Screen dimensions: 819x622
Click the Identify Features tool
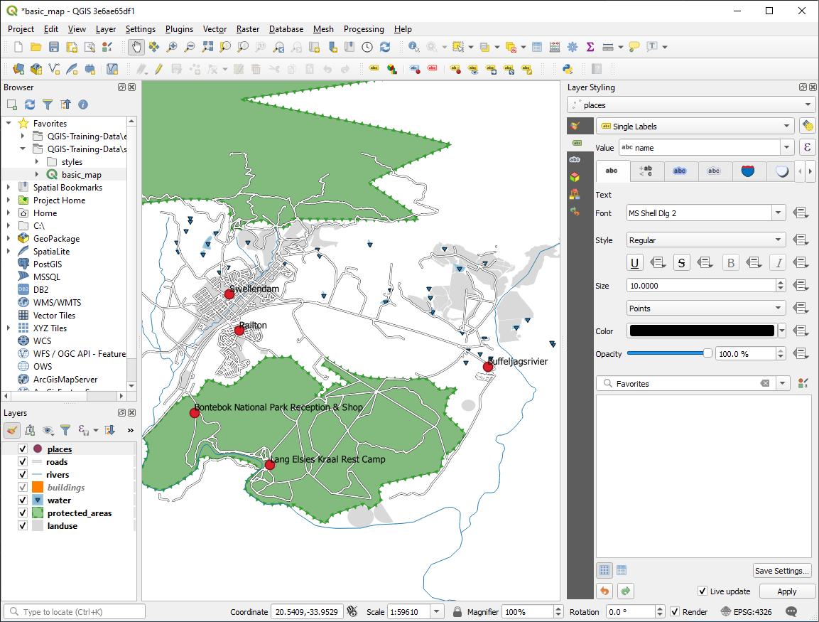pos(414,47)
